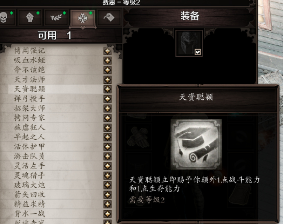The height and width of the screenshot is (224, 283).
Task: Select the laurel branch tab
Action: pos(56,17)
